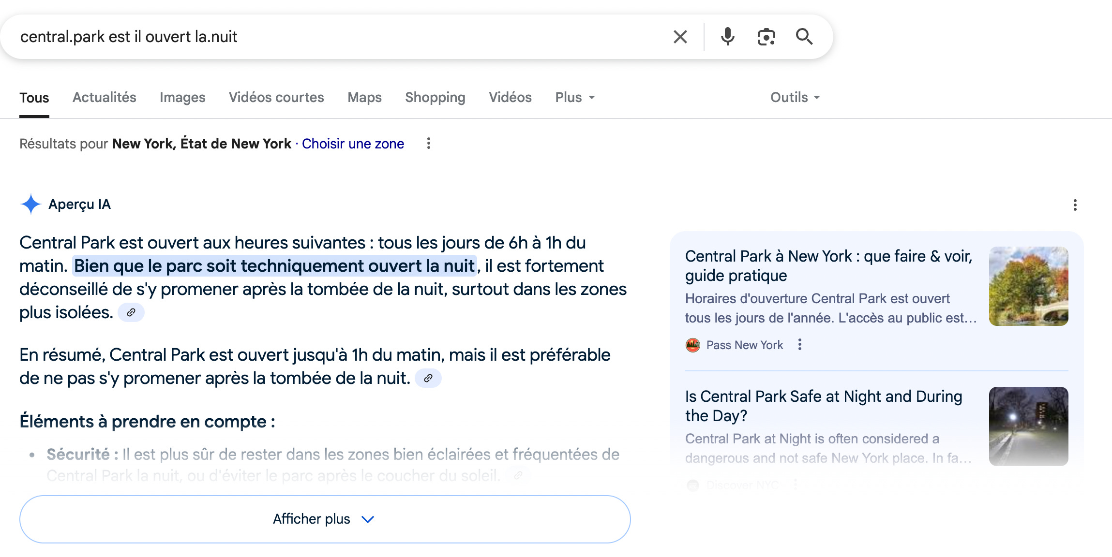Click the Aperçu IA label
The image size is (1112, 557).
click(x=79, y=204)
